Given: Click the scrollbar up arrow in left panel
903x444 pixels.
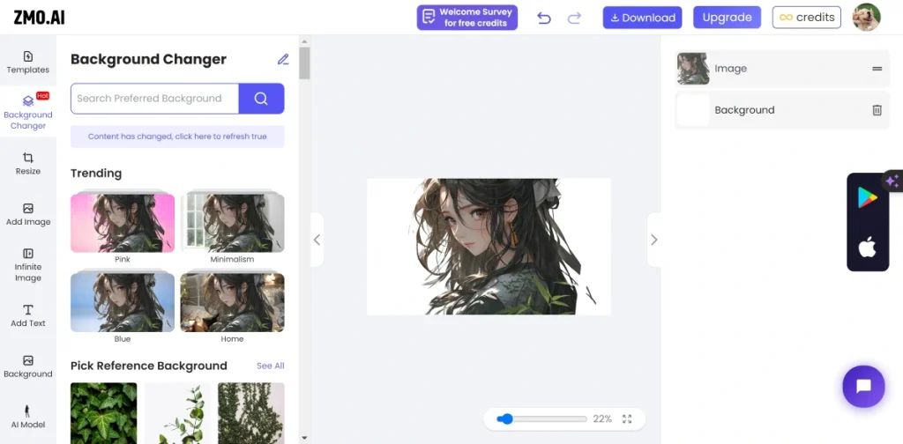Looking at the screenshot, I should click(304, 41).
